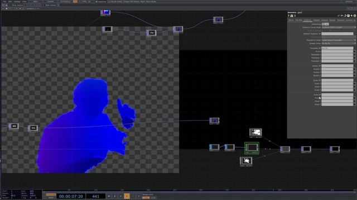
Task: Click the operator info 'i' icon
Action: 295,16
